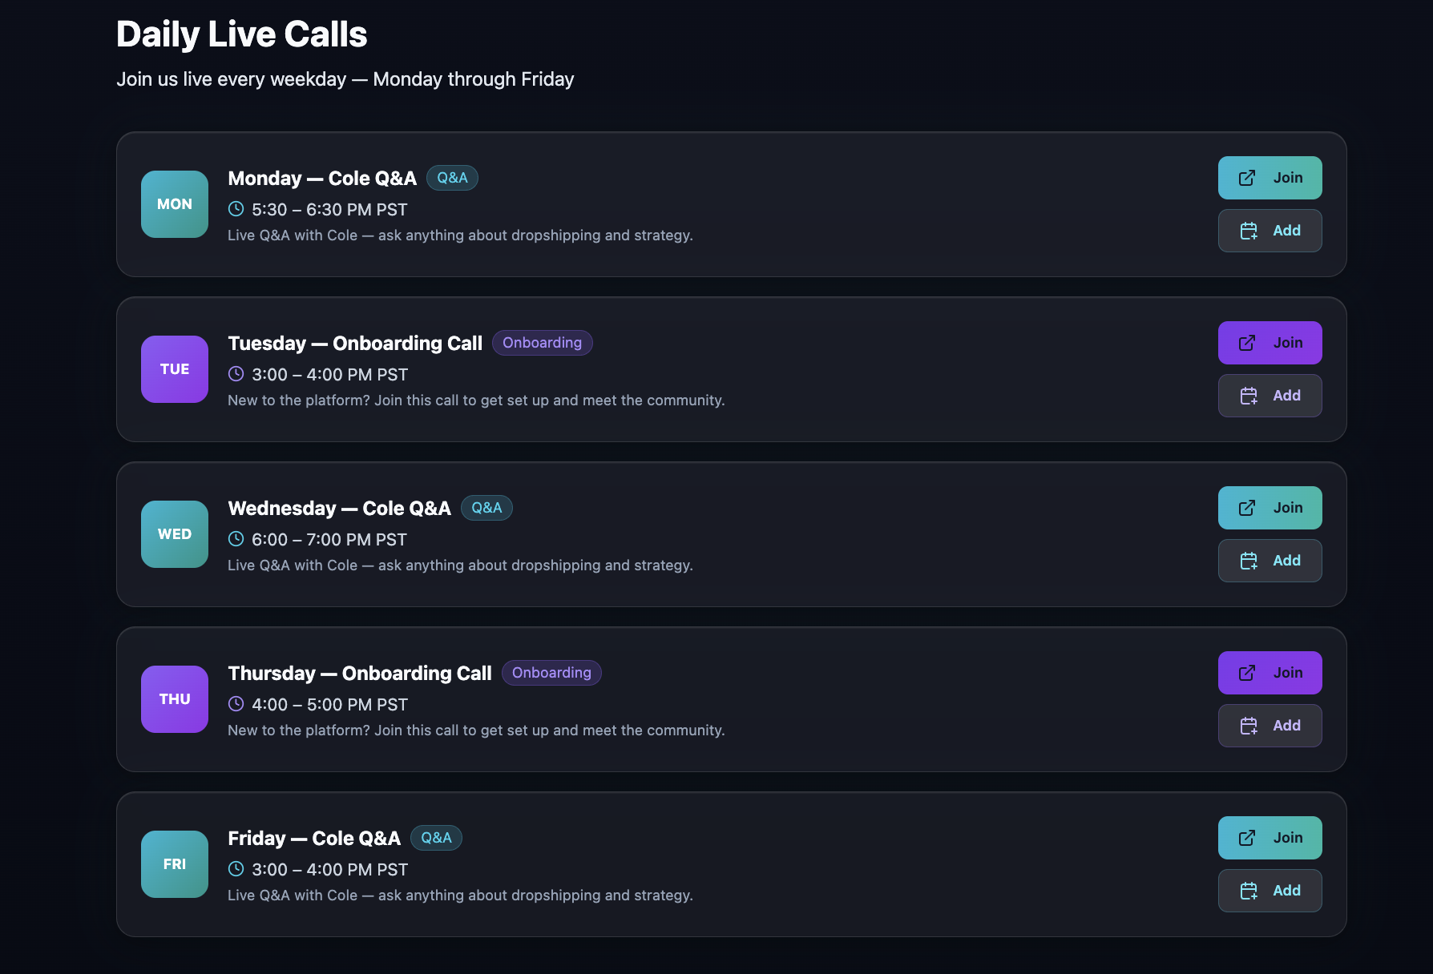Click the calendar-add icon on Friday's Add button
The width and height of the screenshot is (1433, 974).
(x=1249, y=890)
